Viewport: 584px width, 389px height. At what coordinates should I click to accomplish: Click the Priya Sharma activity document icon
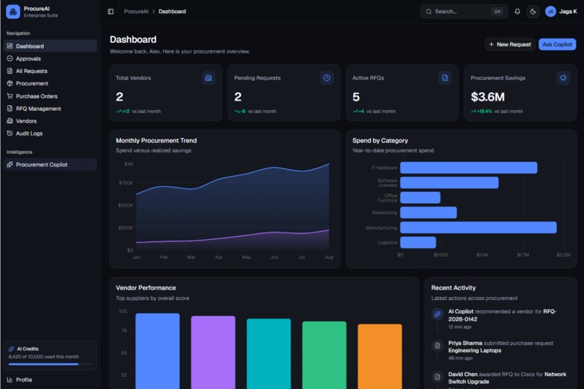(x=437, y=346)
